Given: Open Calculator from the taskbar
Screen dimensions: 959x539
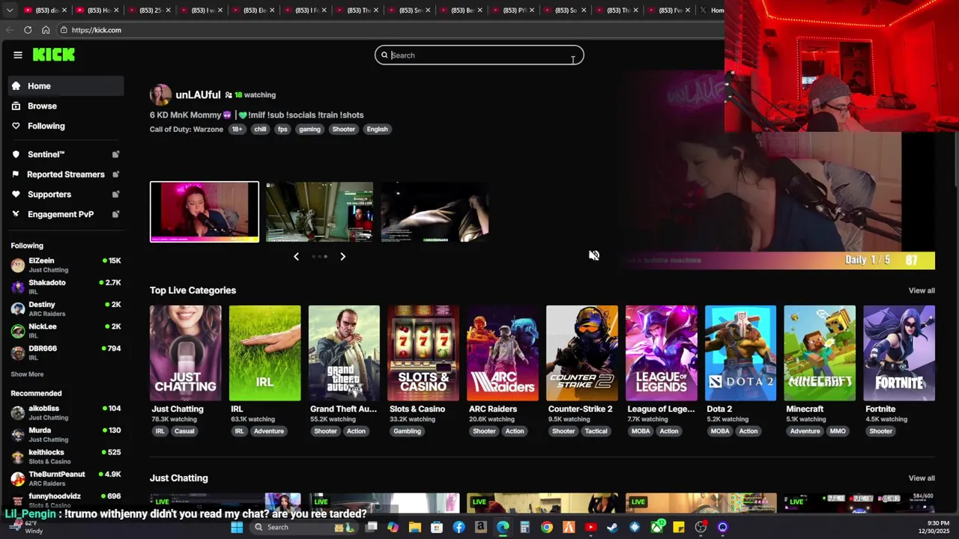Looking at the screenshot, I should click(x=524, y=527).
